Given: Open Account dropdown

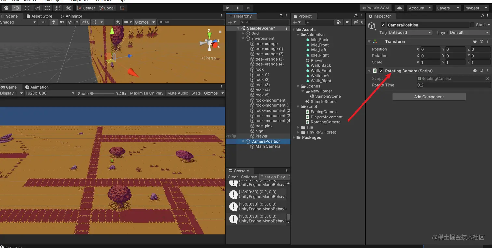Looking at the screenshot, I should pos(420,8).
